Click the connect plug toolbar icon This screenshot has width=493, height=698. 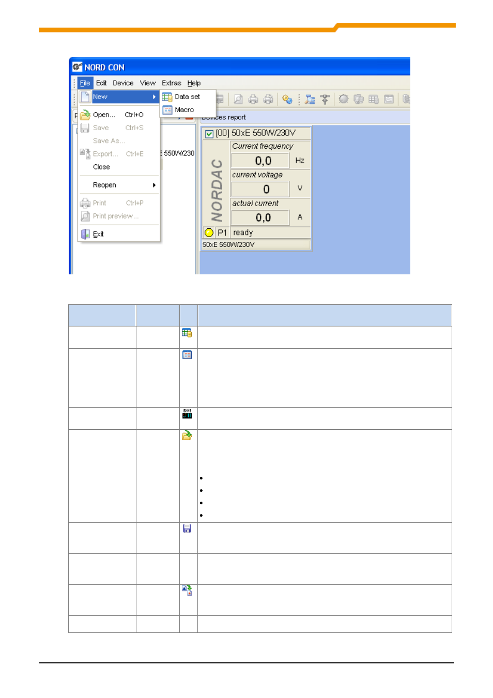coord(325,99)
